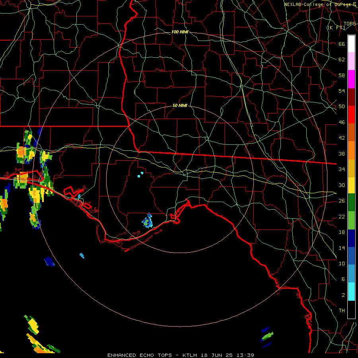Click the white swatch in the tops legend
Screen dimensions: 358x358
pyautogui.click(x=351, y=44)
